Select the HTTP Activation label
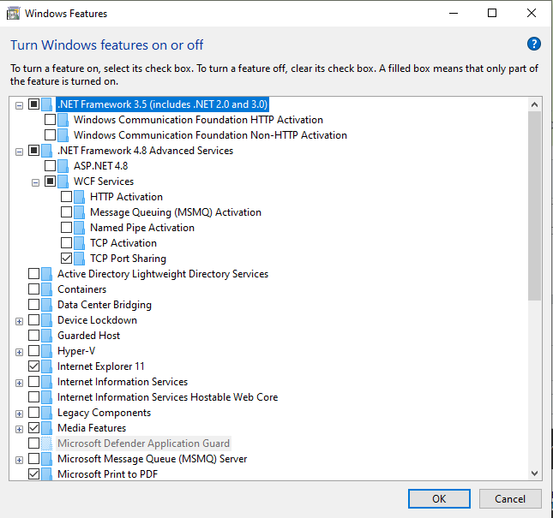553x518 pixels. pos(126,197)
